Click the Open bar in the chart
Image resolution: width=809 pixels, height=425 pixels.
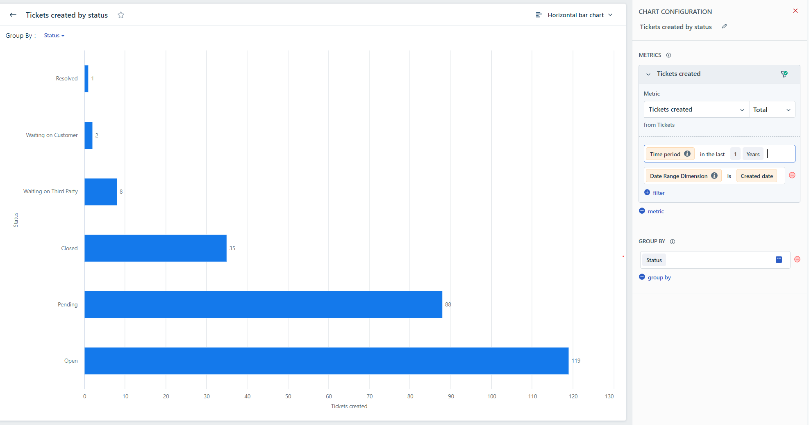(326, 361)
